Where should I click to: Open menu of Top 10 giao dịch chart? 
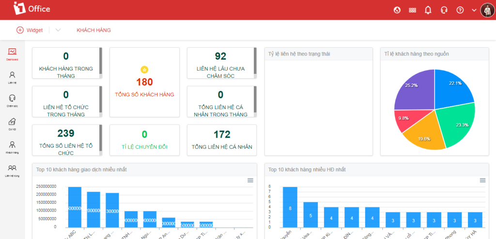[x=250, y=181]
